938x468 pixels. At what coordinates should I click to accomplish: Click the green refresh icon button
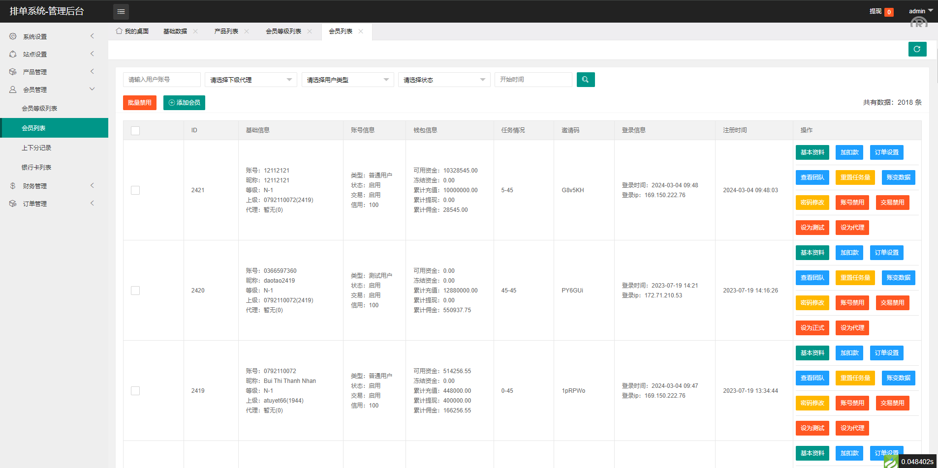point(917,49)
